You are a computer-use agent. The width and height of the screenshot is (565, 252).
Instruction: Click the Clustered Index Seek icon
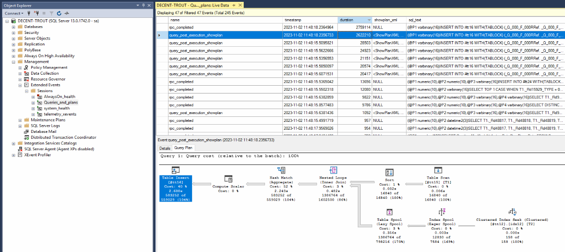512,212
